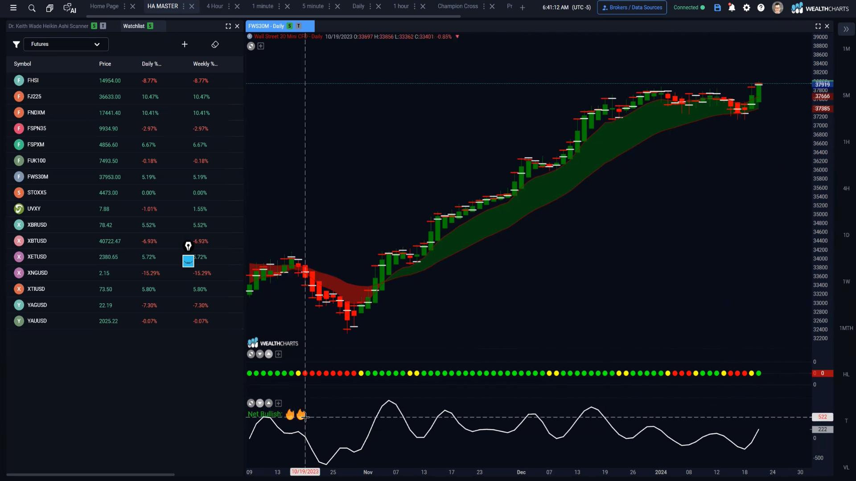The image size is (856, 481).
Task: Add a symbol to the watchlist
Action: (185, 44)
